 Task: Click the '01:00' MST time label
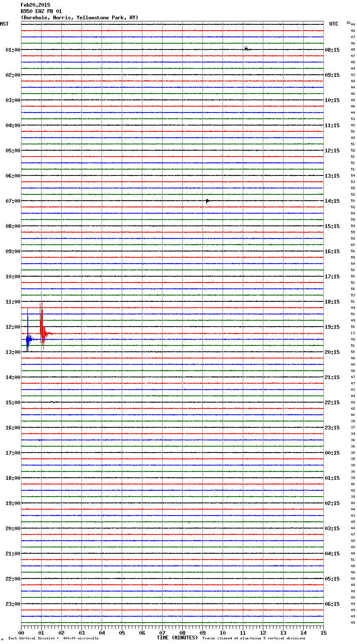(13, 50)
